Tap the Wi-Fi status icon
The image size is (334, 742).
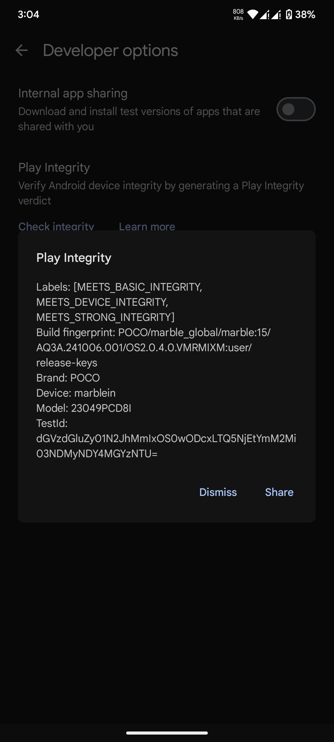point(253,15)
